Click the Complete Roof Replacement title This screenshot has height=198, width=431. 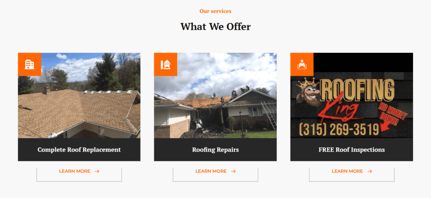tap(79, 150)
